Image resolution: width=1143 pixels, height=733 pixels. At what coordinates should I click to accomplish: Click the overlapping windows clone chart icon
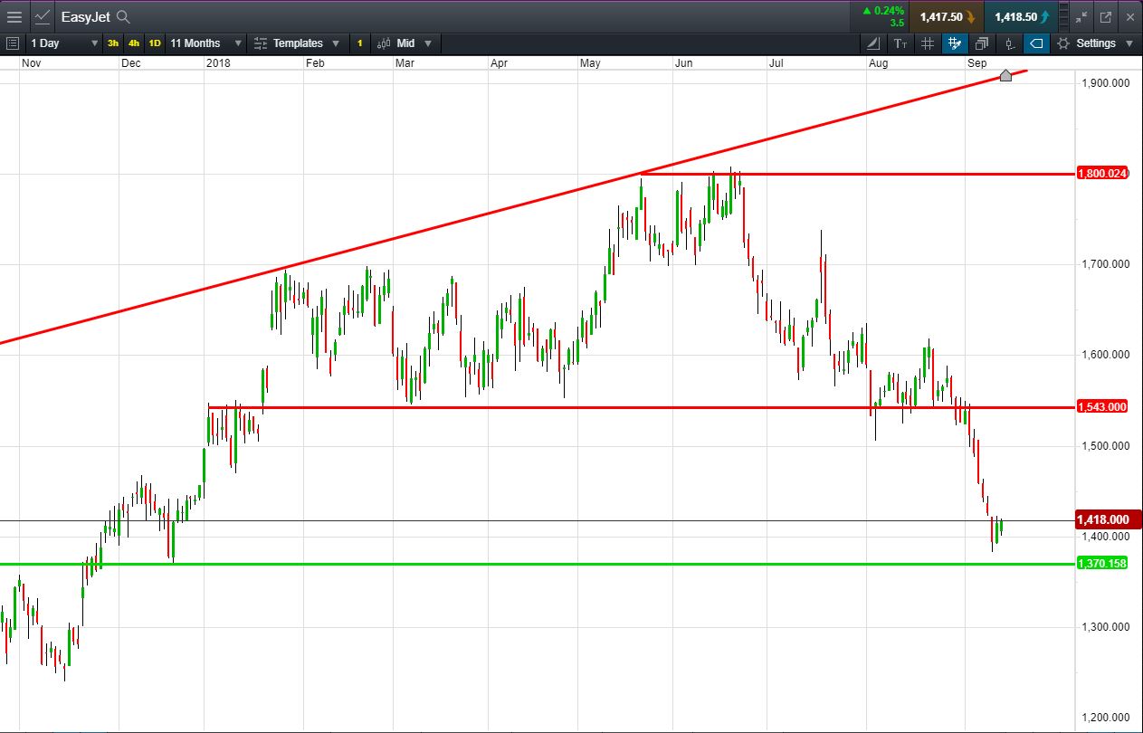coord(982,43)
